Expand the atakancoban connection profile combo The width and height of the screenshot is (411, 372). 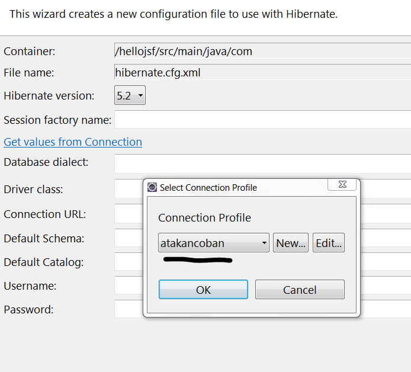tap(214, 243)
